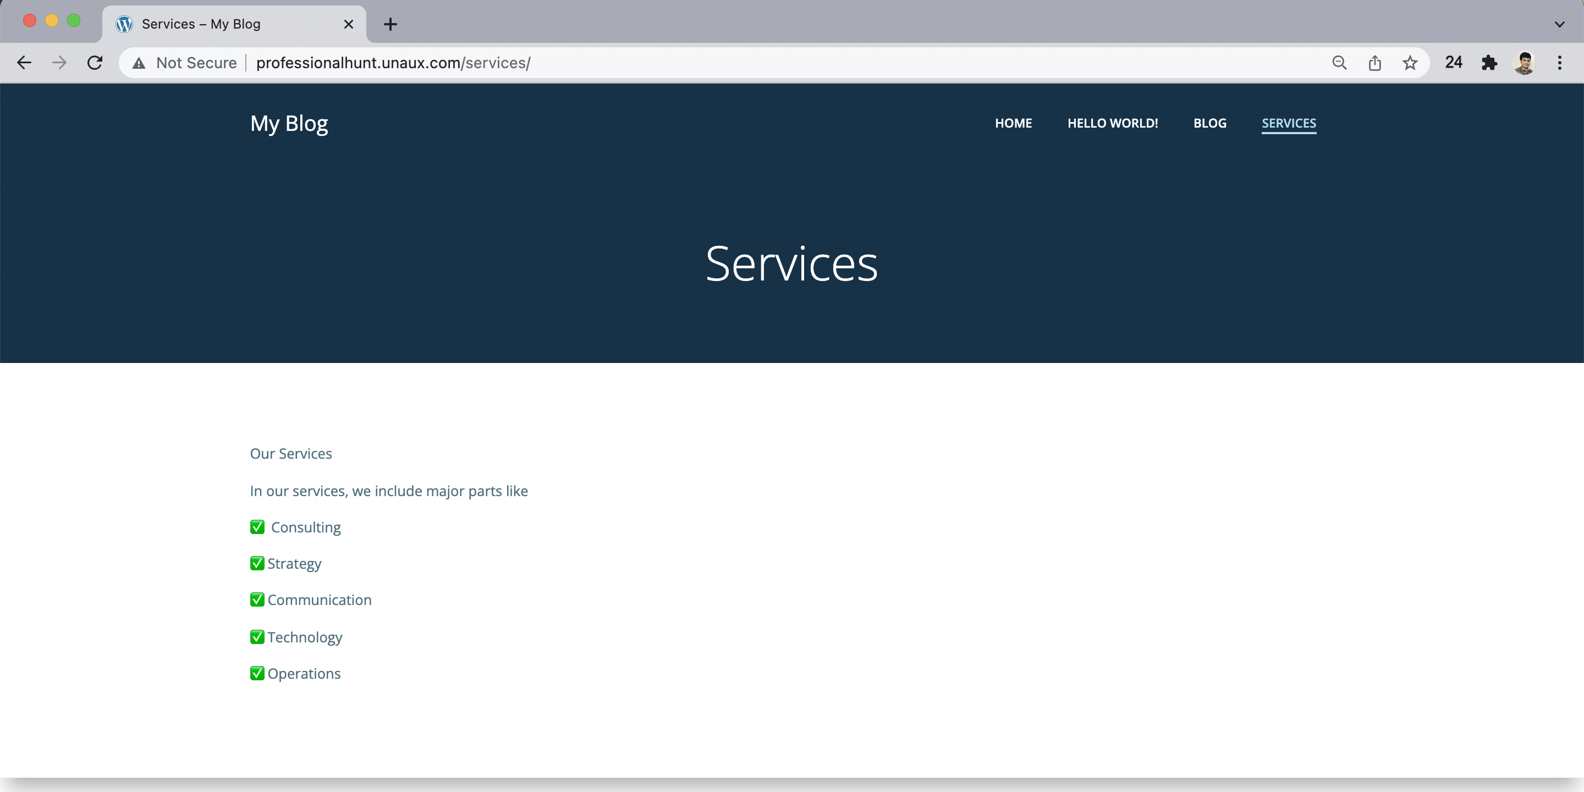
Task: Click the green checkmark beside Strategy
Action: click(x=257, y=563)
